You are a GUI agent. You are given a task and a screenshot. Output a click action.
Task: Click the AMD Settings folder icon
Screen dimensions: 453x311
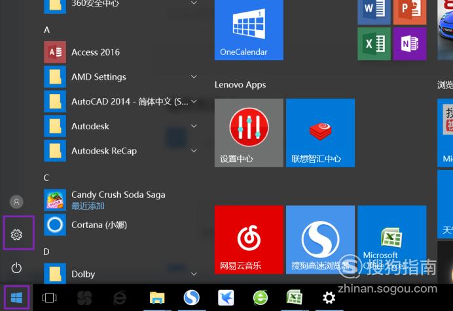click(x=55, y=77)
